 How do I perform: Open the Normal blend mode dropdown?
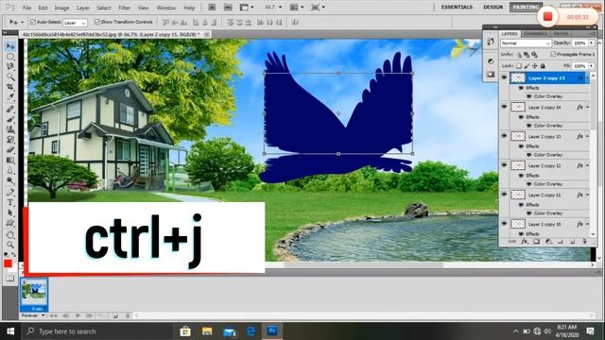[x=526, y=43]
